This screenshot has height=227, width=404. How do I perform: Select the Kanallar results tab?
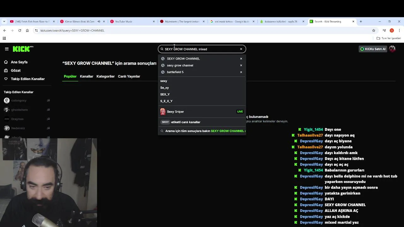(86, 76)
